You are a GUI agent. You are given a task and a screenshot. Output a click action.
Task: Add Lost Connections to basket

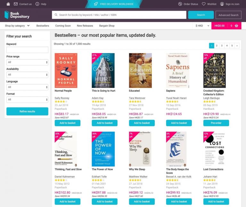pyautogui.click(x=216, y=202)
